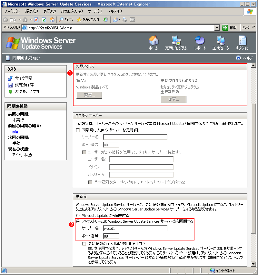258x275 pixels.
Task: Click the proxy サーバー名 input field
Action: coord(135,137)
